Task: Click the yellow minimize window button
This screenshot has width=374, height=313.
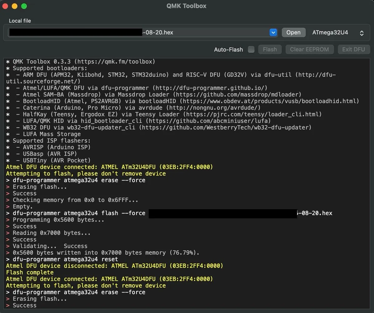Action: tap(14, 6)
